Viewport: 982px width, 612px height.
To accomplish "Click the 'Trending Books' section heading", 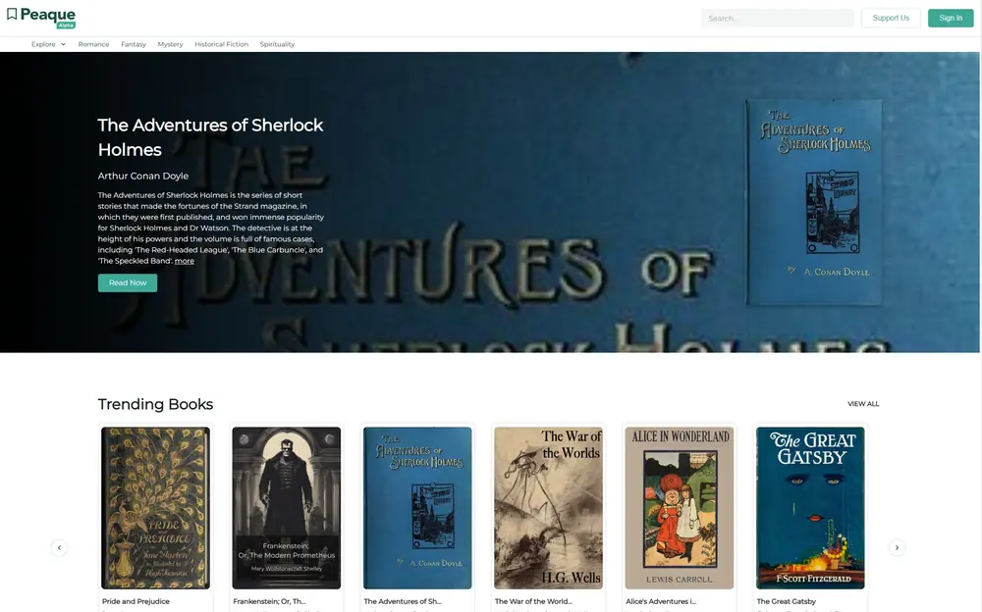I will (x=155, y=404).
